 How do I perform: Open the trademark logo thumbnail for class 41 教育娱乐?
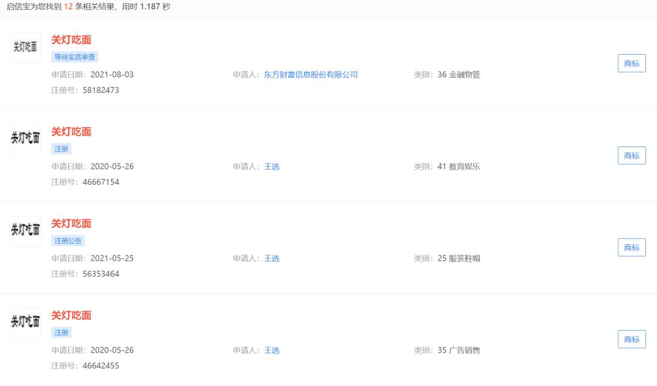click(x=25, y=139)
